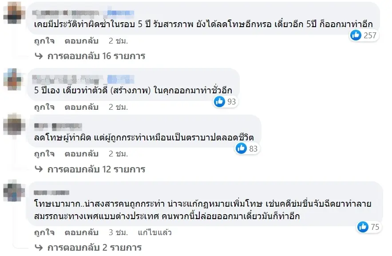This screenshot has height=256, width=392.
Task: Click the like reaction icon showing 75
Action: pos(363,227)
